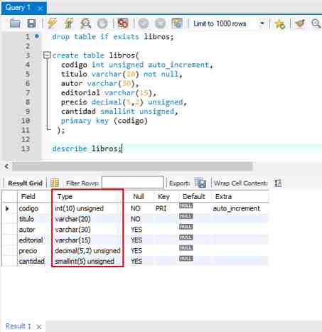Run Explain on the current statement icon
The image size is (322, 332).
click(x=85, y=23)
